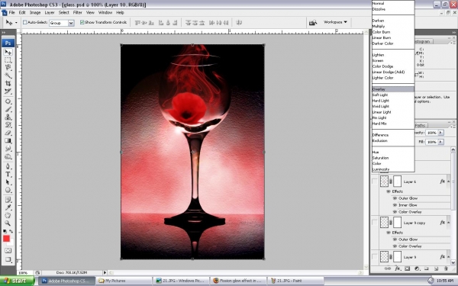Open layer style fx menu at panel bottom
The image size is (458, 286).
397,268
